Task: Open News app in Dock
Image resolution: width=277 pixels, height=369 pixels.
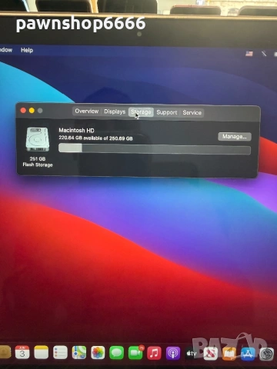Action: pyautogui.click(x=211, y=354)
